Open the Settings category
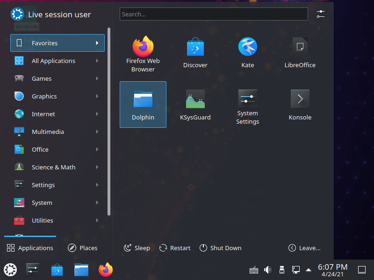Image resolution: width=374 pixels, height=280 pixels. pos(58,185)
